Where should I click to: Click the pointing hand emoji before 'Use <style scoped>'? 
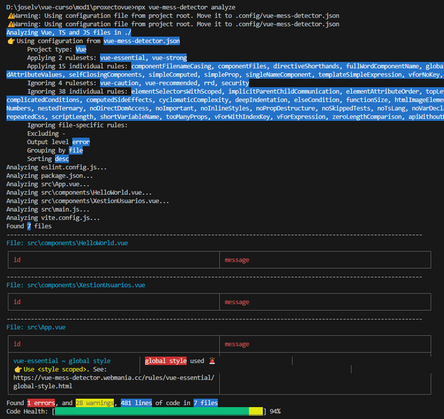pyautogui.click(x=18, y=369)
